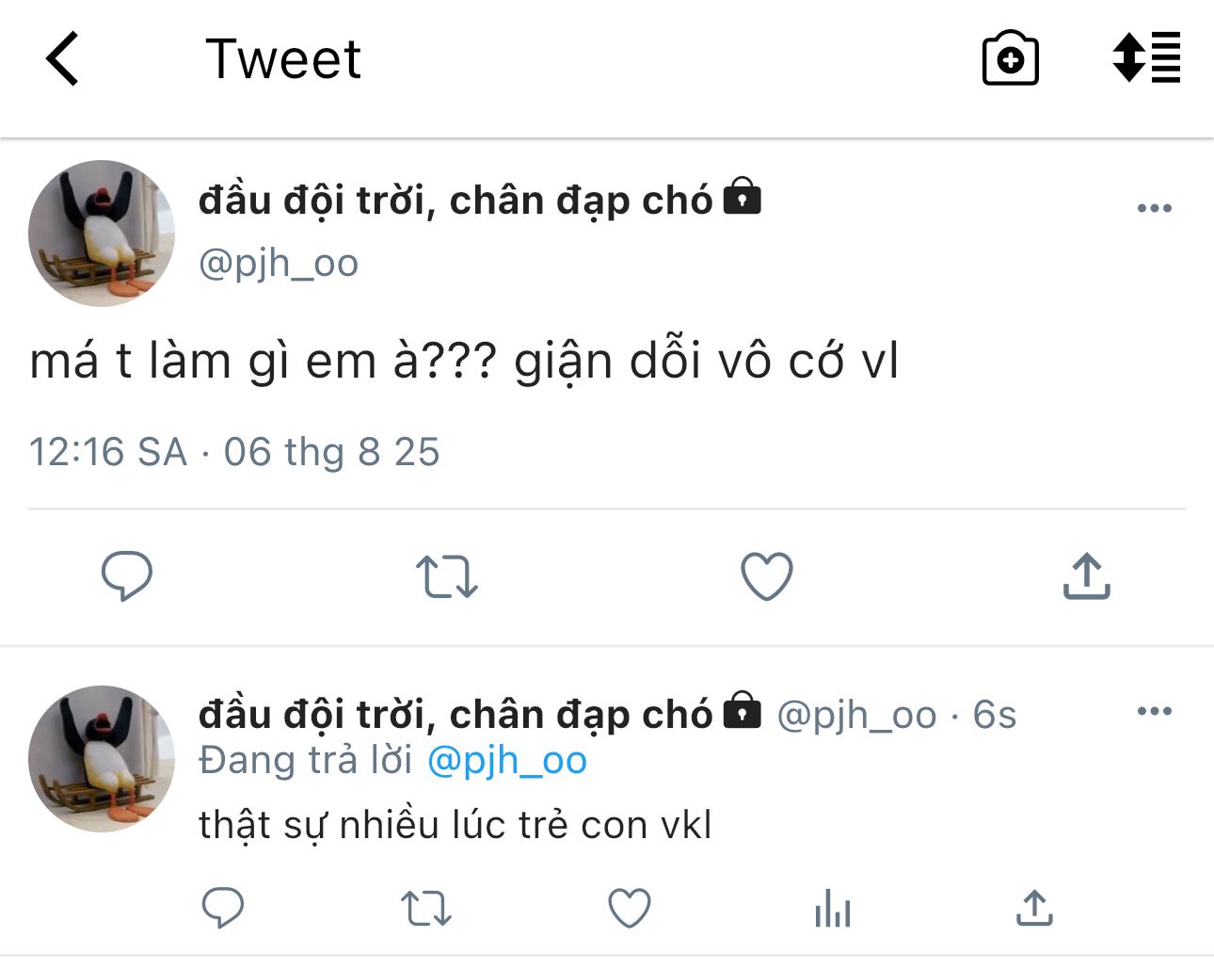Viewport: 1214px width, 969px height.
Task: Share the reply tweet
Action: pos(1034,908)
